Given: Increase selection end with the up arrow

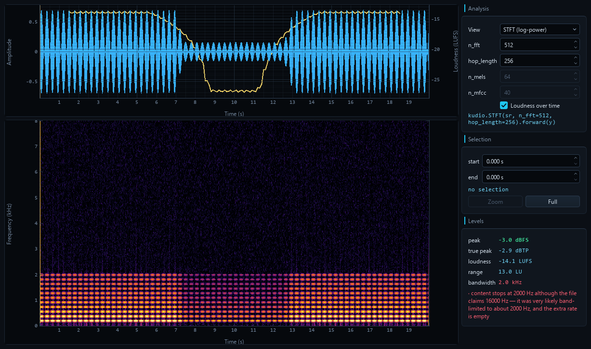Looking at the screenshot, I should click(576, 174).
